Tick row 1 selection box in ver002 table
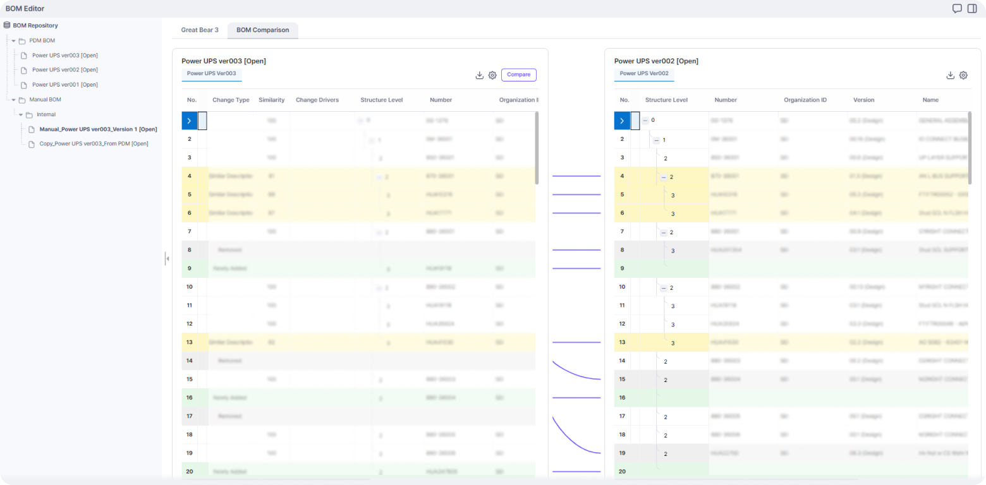Image resolution: width=986 pixels, height=485 pixels. click(635, 121)
